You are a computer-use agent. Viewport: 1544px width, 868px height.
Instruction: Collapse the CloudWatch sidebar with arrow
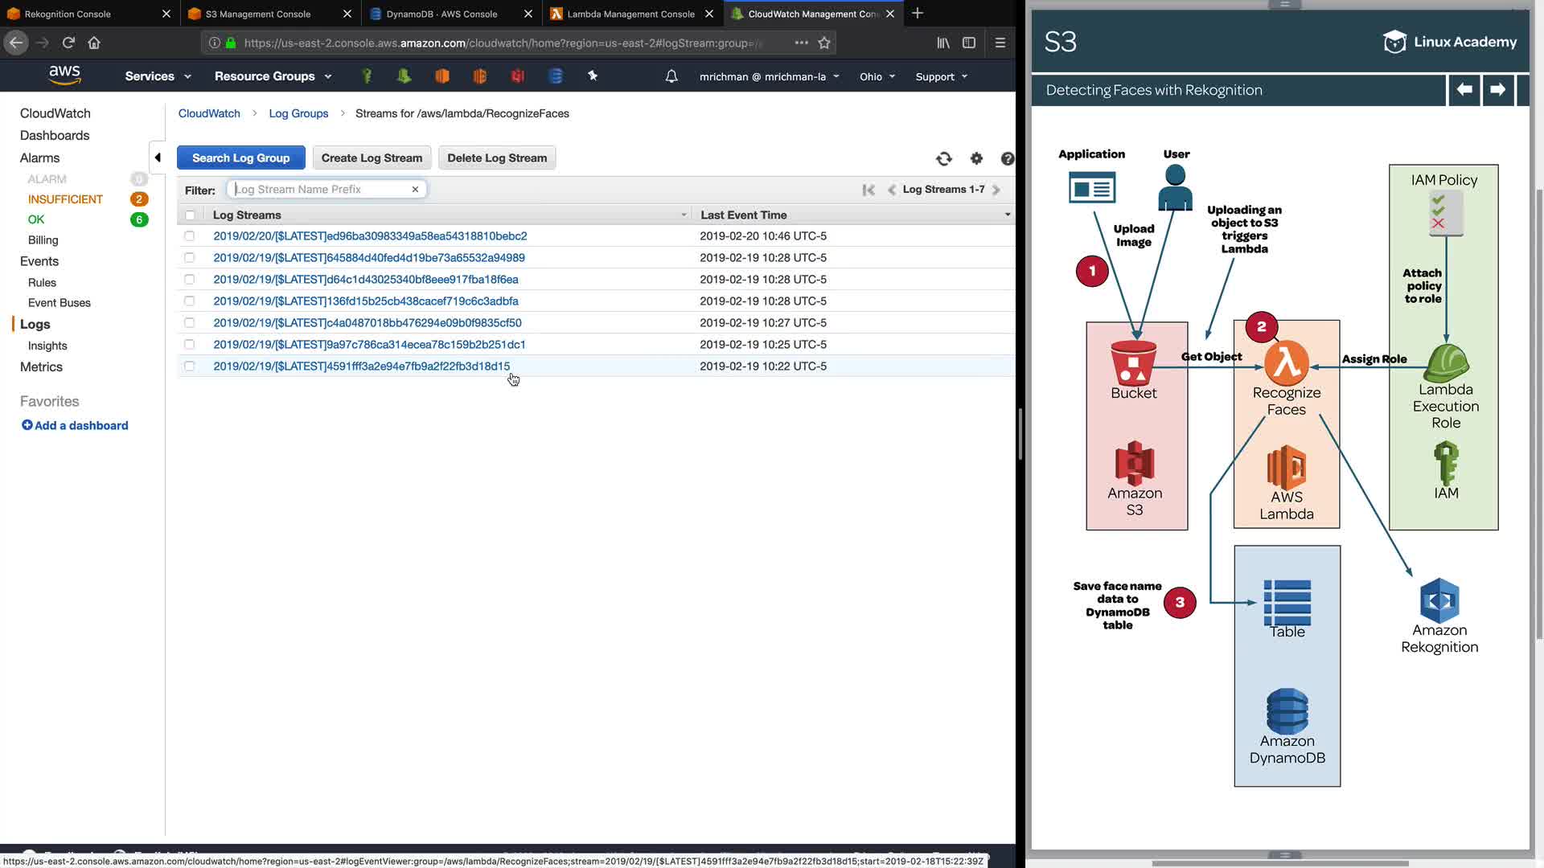158,158
